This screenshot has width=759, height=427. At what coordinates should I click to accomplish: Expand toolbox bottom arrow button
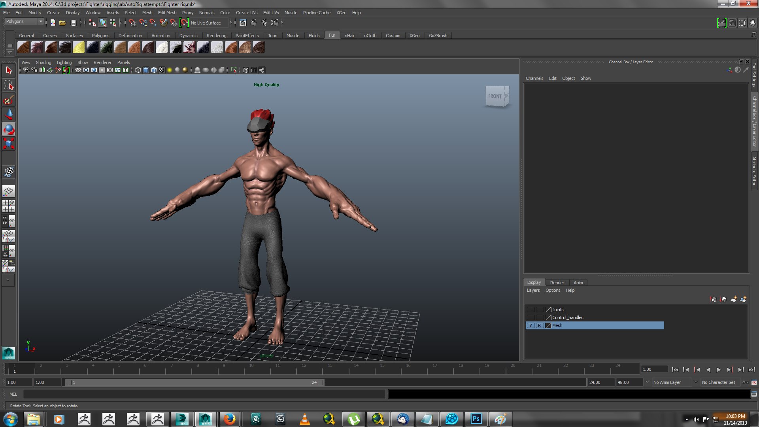(8, 280)
